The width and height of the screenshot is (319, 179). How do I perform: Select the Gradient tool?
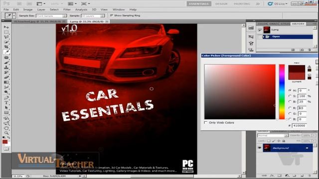click(6, 82)
